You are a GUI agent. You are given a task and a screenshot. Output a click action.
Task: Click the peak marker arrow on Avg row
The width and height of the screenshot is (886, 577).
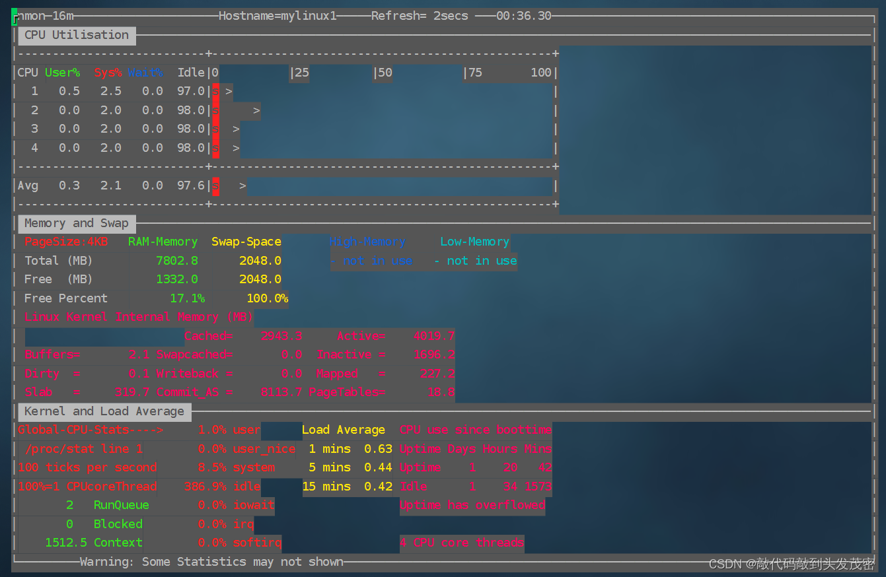[x=242, y=186]
